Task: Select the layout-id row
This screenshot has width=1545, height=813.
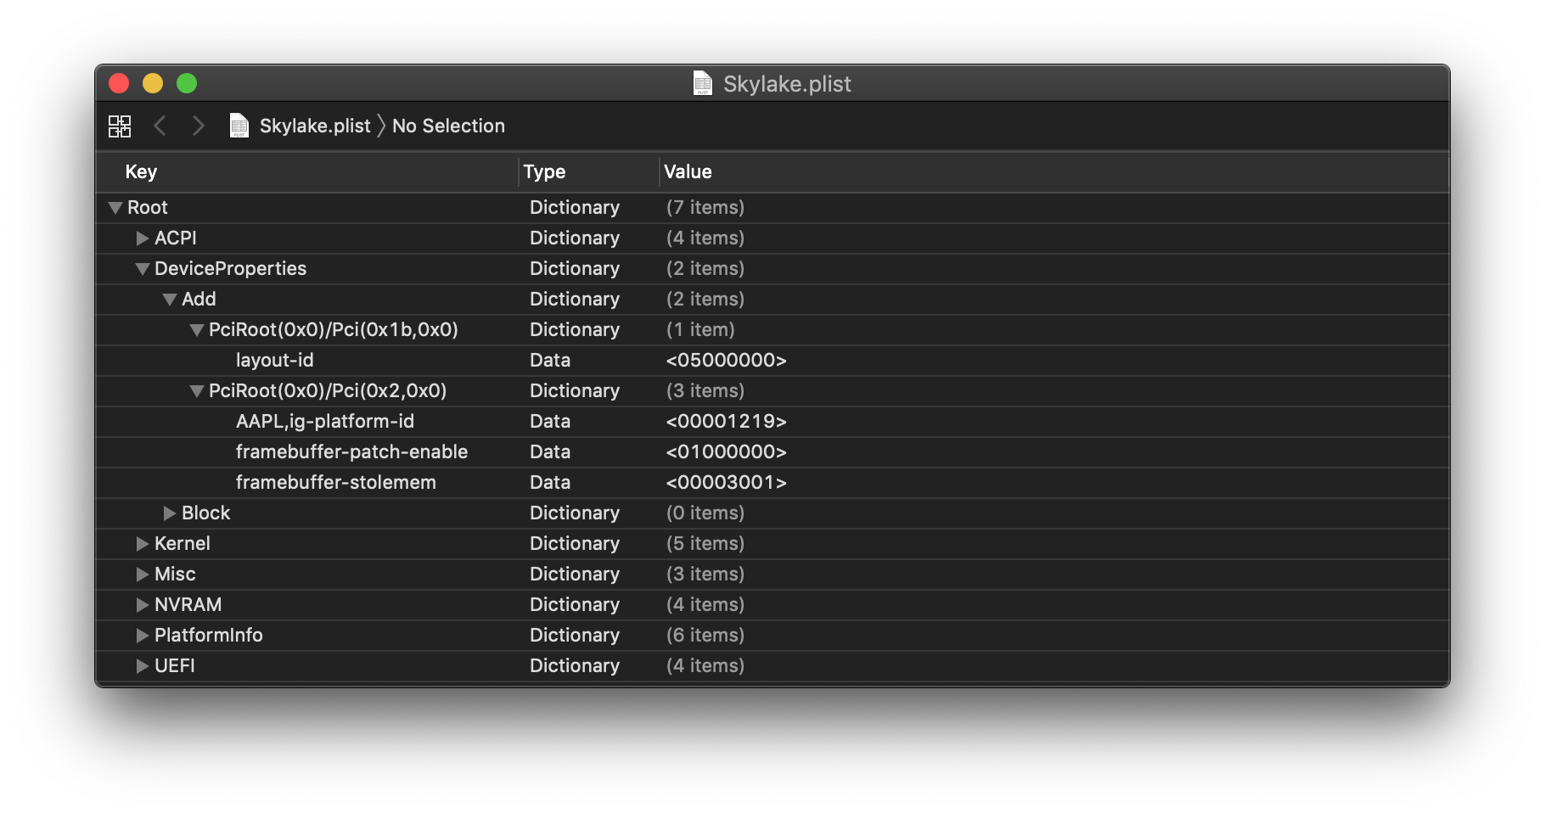Action: (275, 360)
